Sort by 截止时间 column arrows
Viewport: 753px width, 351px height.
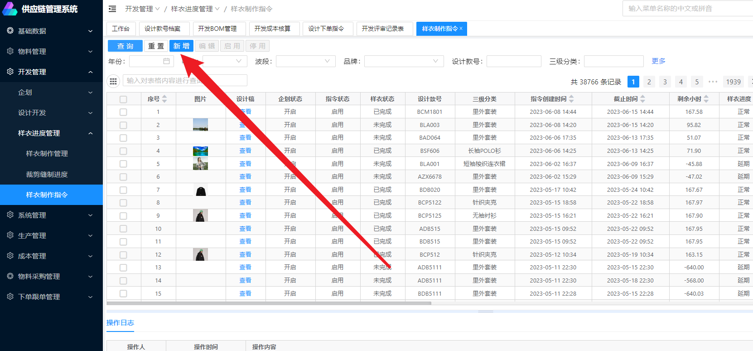point(642,99)
